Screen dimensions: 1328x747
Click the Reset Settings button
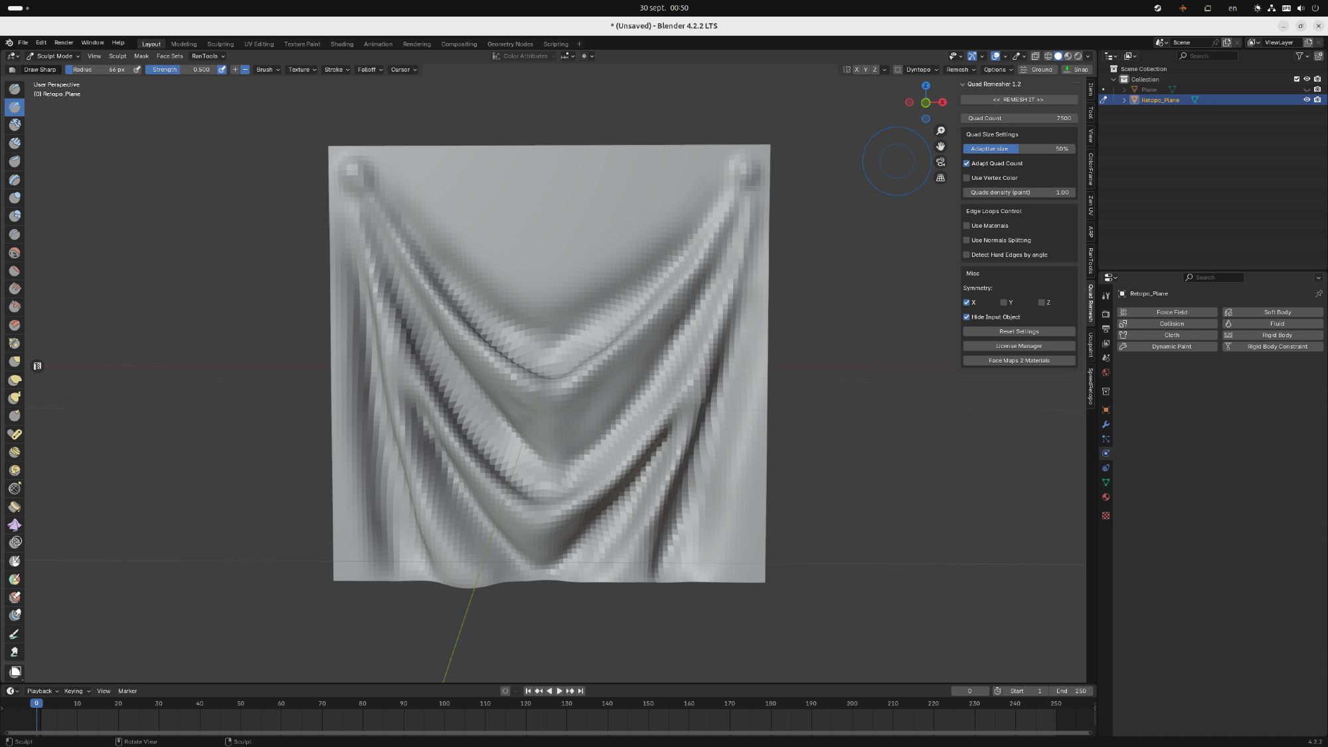[1019, 331]
